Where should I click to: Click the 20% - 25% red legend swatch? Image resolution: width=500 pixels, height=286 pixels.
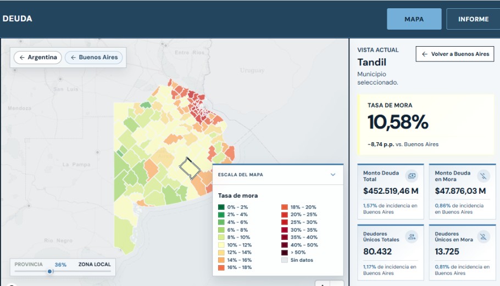click(x=285, y=215)
